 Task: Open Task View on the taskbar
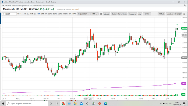pos(57,104)
